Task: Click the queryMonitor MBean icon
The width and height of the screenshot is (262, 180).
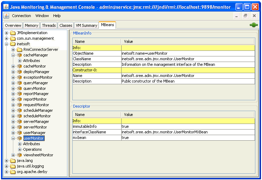Action: pyautogui.click(x=20, y=88)
